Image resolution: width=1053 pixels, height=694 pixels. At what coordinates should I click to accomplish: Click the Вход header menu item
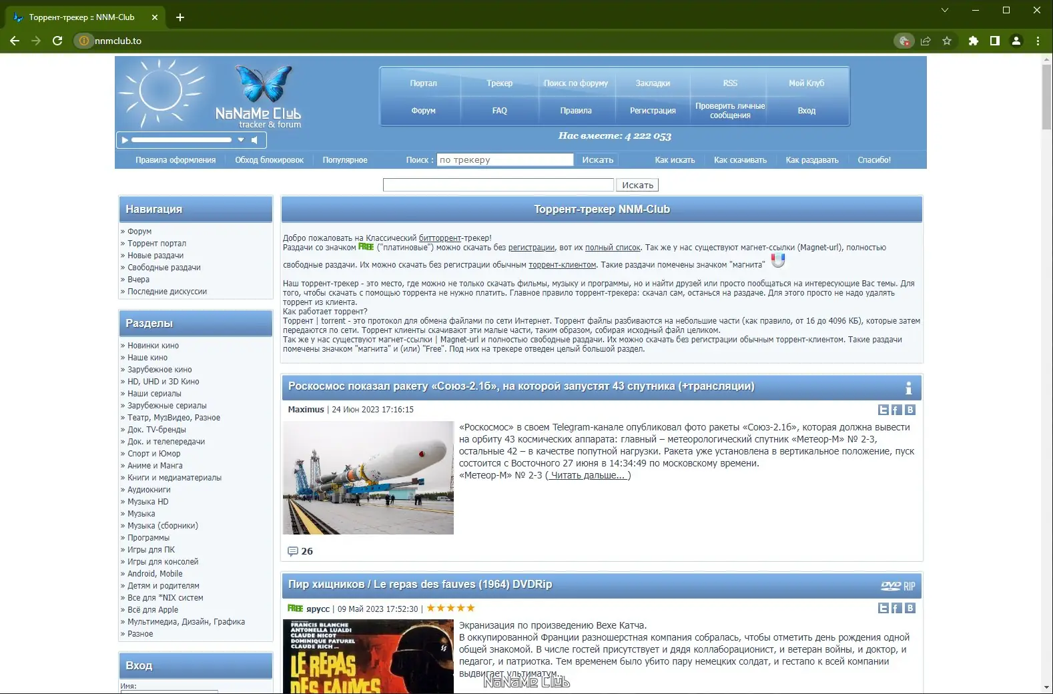coord(807,111)
